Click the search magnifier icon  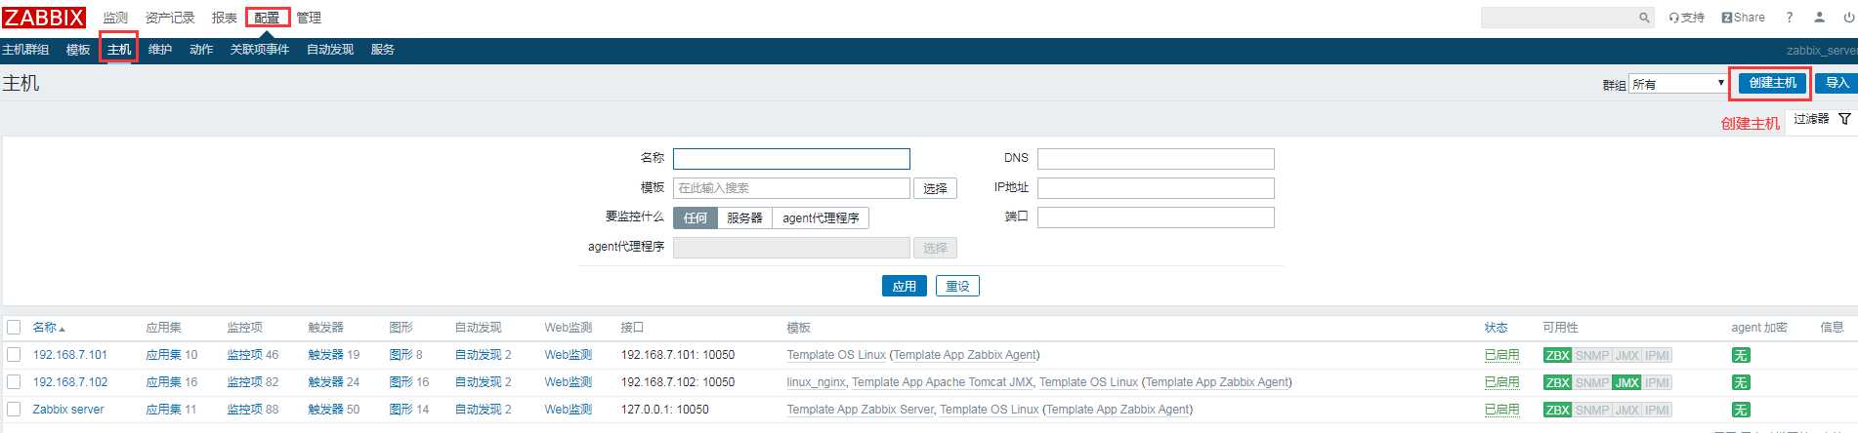[x=1644, y=18]
